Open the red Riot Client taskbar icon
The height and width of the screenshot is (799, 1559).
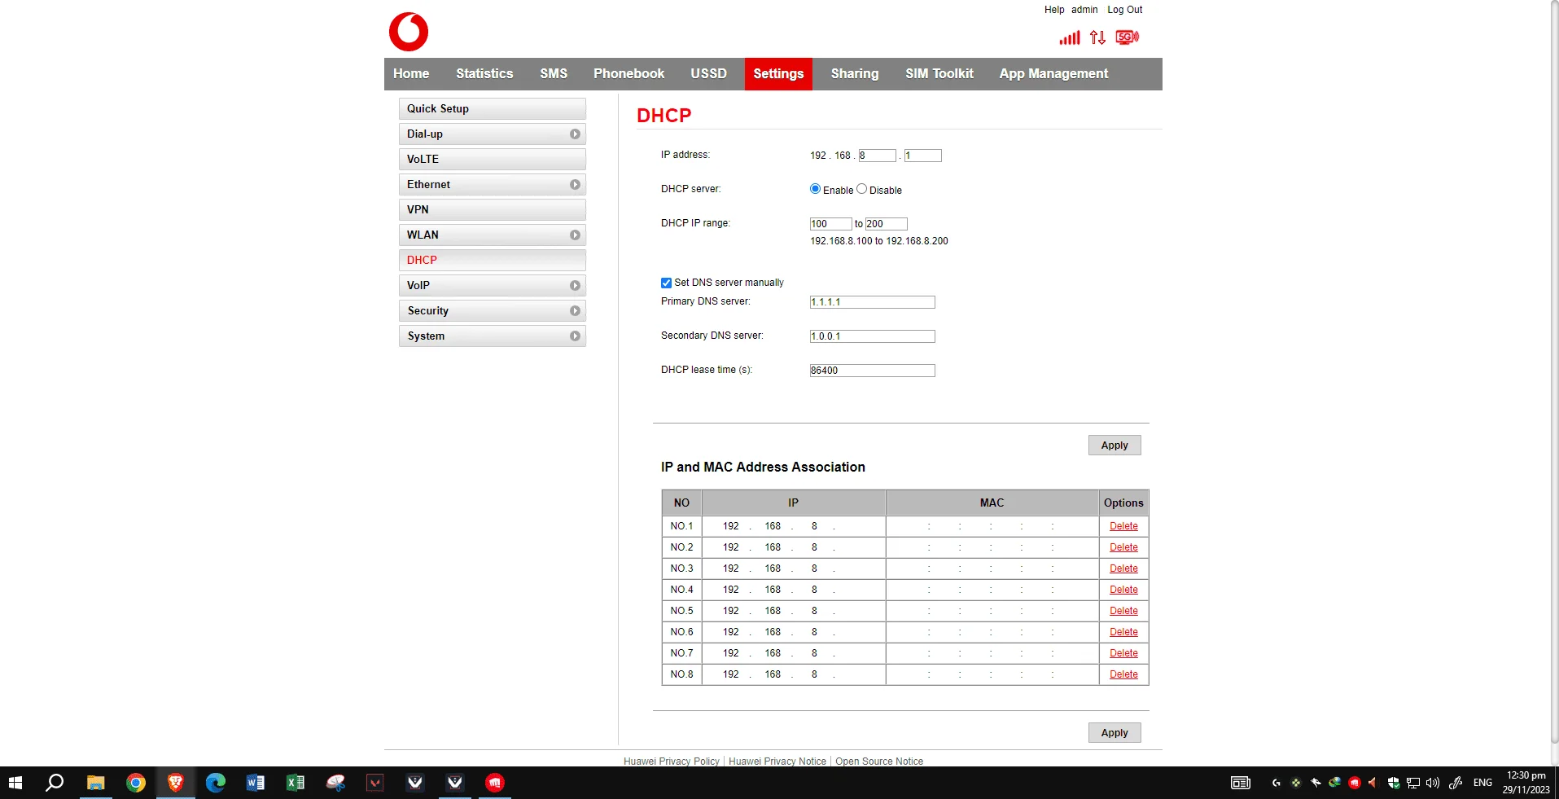pyautogui.click(x=495, y=783)
